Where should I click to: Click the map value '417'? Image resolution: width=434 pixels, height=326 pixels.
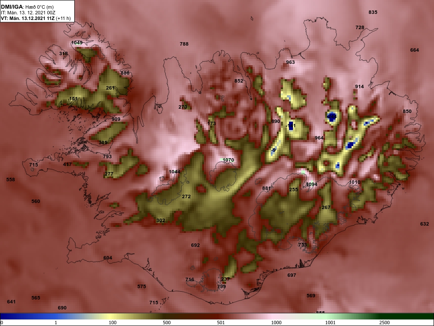pos(67,164)
